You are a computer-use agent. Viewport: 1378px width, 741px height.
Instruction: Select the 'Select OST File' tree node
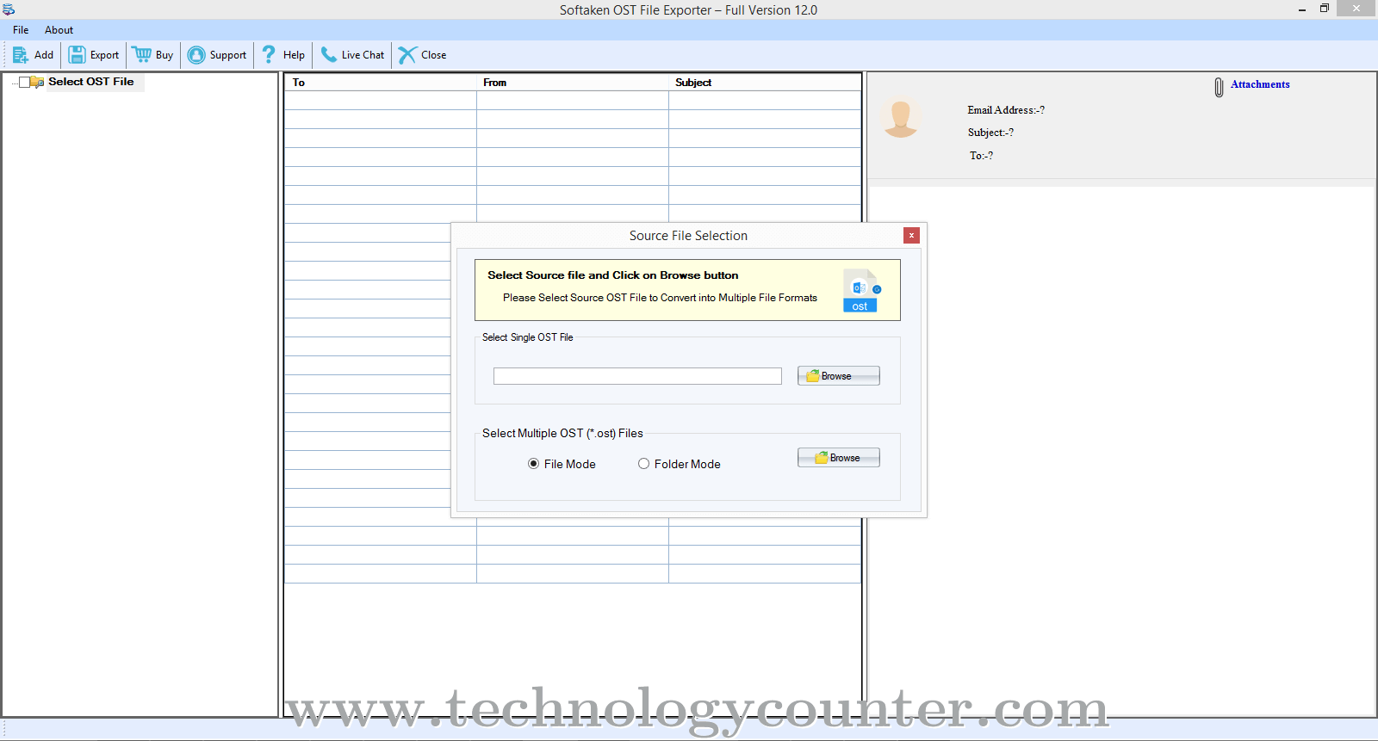[x=91, y=82]
